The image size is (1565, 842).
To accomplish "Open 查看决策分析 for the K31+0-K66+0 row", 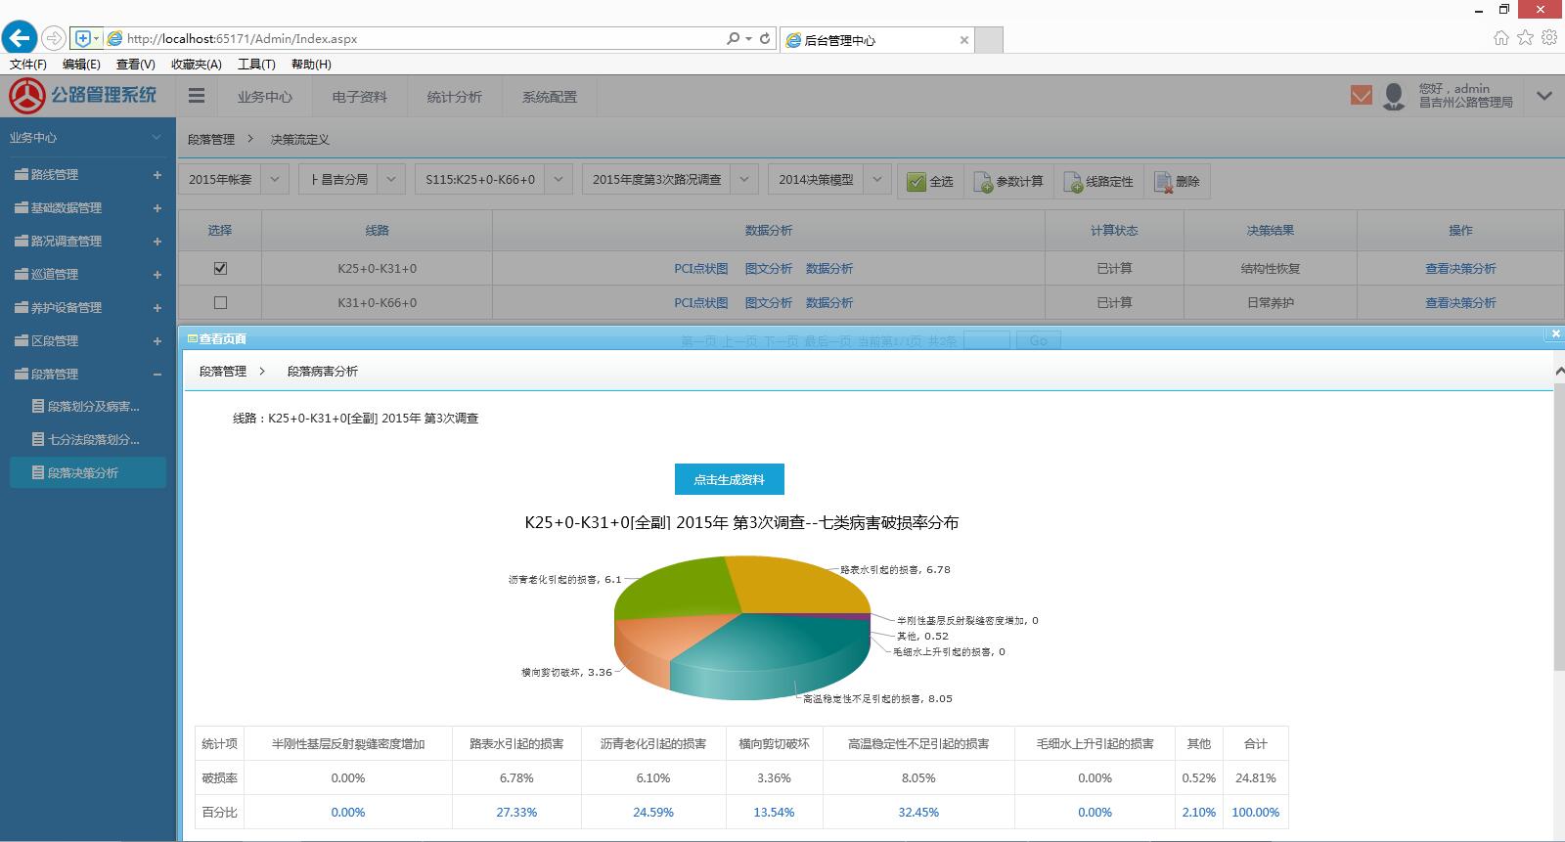I will 1459,302.
